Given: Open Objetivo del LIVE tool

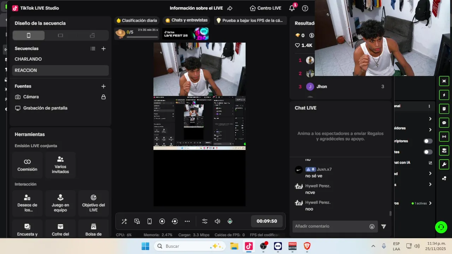Looking at the screenshot, I should pyautogui.click(x=94, y=204).
